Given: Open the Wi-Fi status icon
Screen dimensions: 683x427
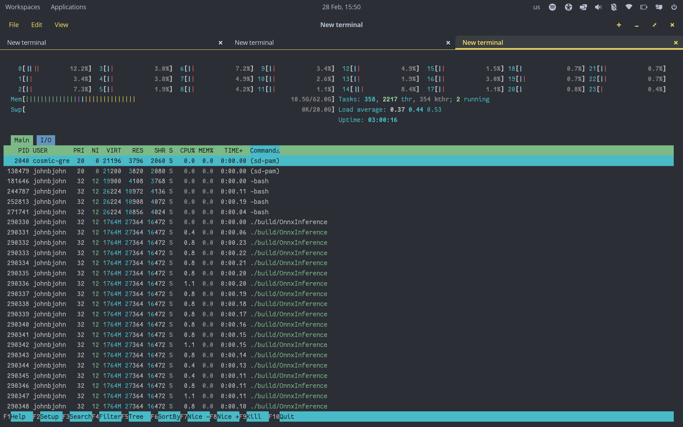Looking at the screenshot, I should tap(629, 7).
